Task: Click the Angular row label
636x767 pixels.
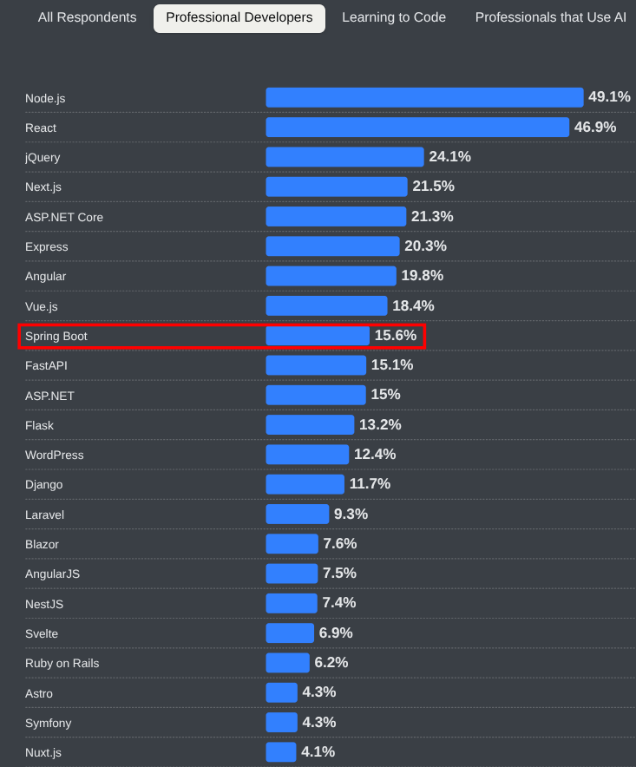Action: coord(45,276)
